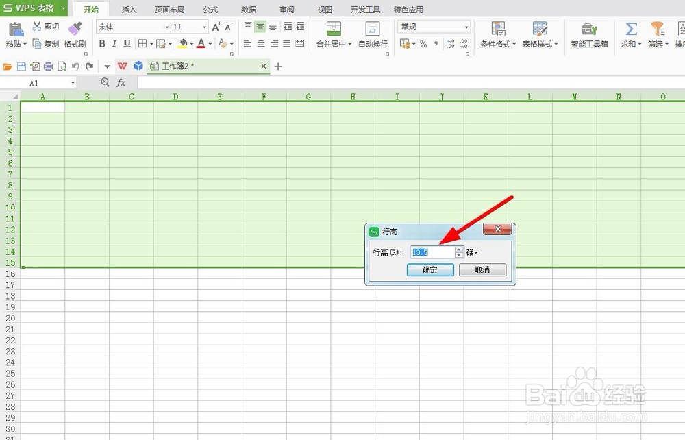Click the Print Preview icon

click(62, 66)
